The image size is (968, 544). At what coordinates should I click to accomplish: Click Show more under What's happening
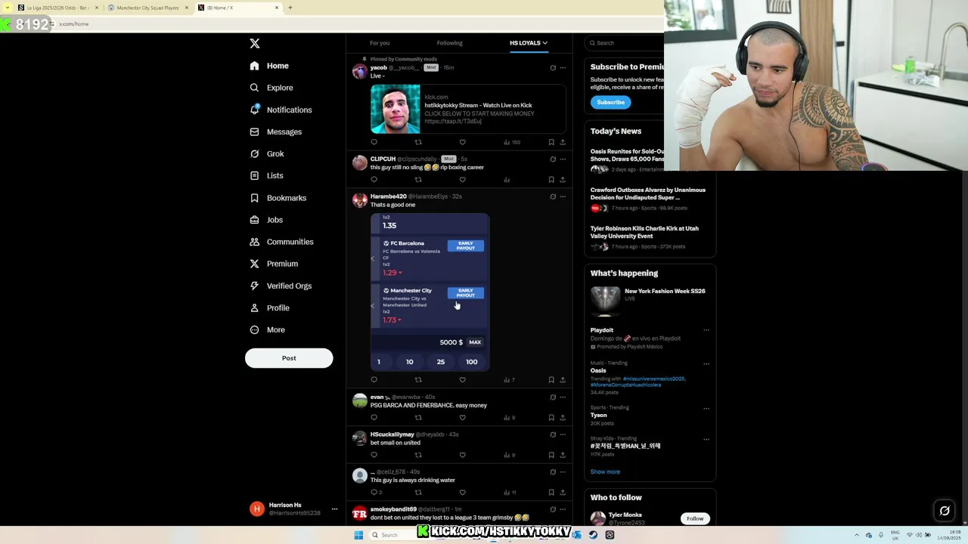(x=605, y=471)
